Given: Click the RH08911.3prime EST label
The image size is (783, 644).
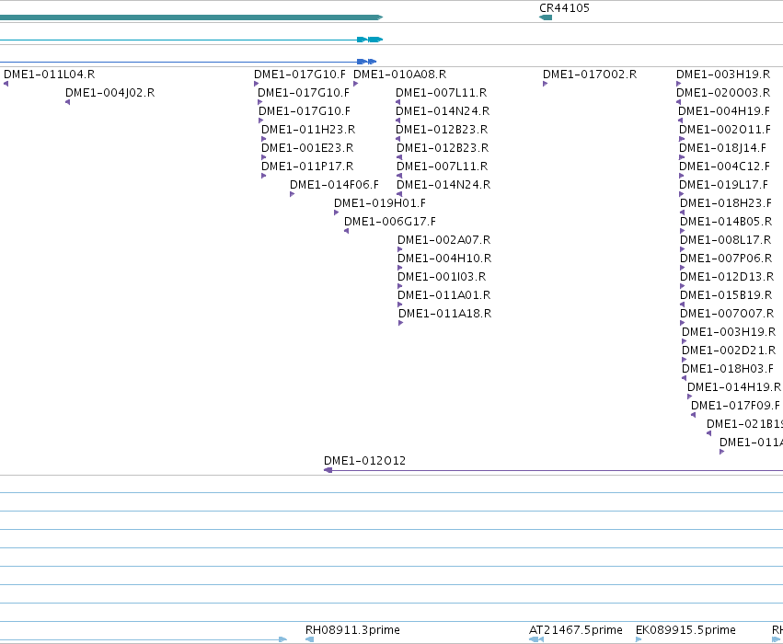Looking at the screenshot, I should pyautogui.click(x=352, y=630).
